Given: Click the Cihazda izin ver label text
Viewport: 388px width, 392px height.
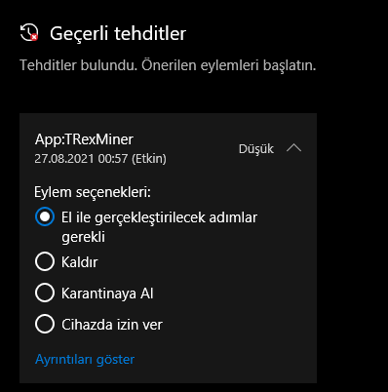Looking at the screenshot, I should click(112, 325).
